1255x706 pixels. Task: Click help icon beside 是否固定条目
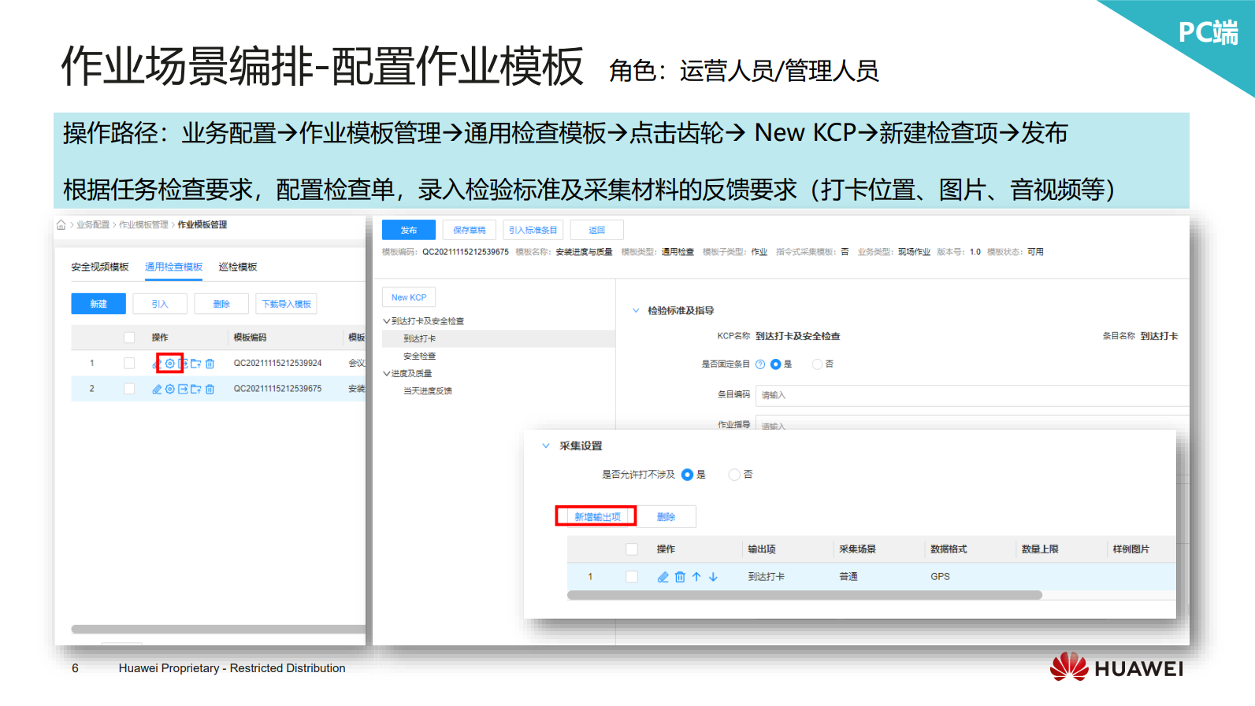pyautogui.click(x=760, y=364)
